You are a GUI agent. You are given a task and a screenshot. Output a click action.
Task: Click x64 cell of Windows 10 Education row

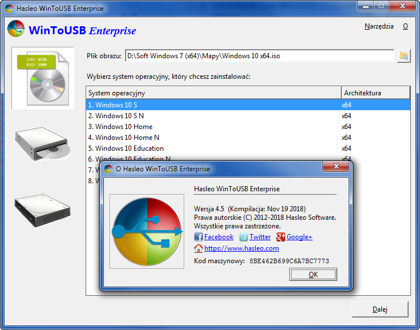tap(346, 148)
